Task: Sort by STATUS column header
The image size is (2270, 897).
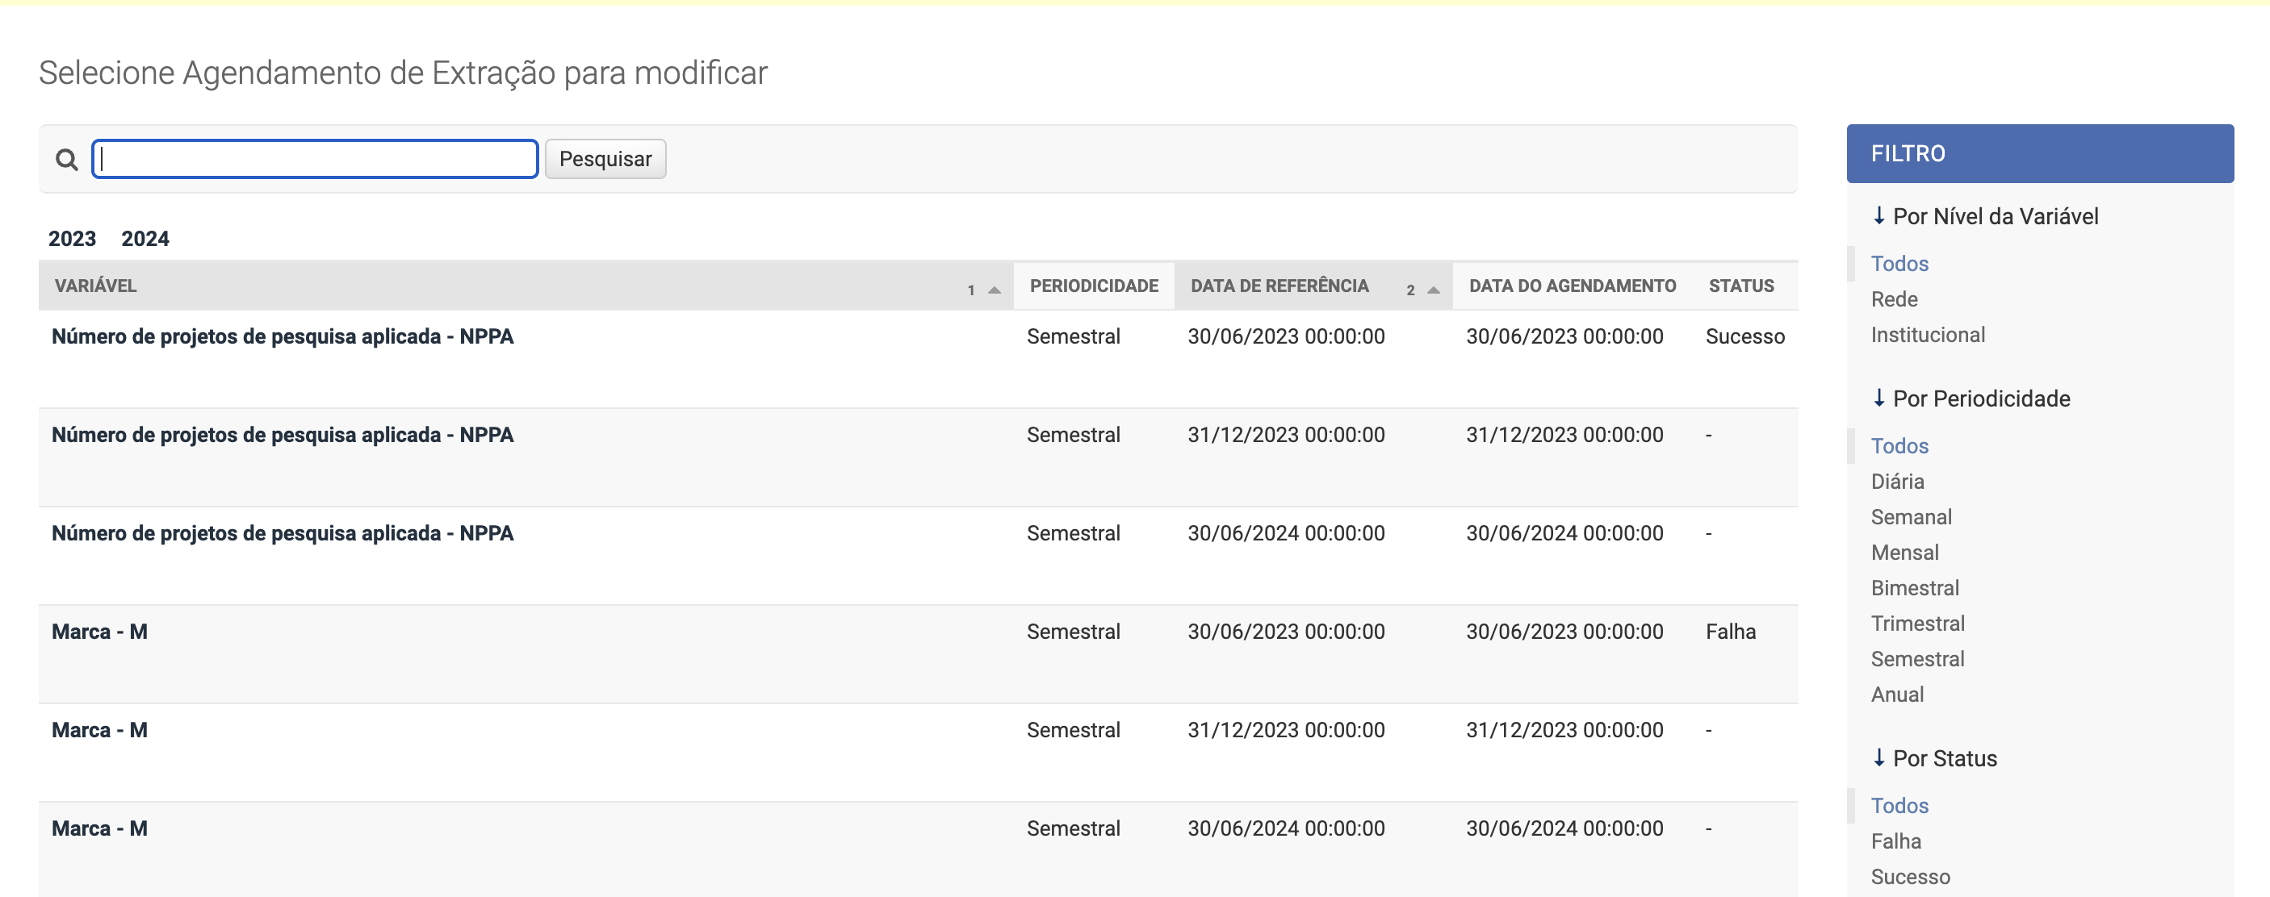Action: (x=1741, y=286)
